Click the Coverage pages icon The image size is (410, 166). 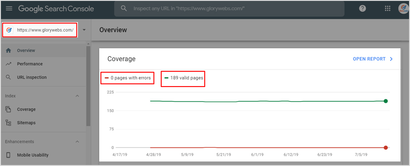[8, 109]
